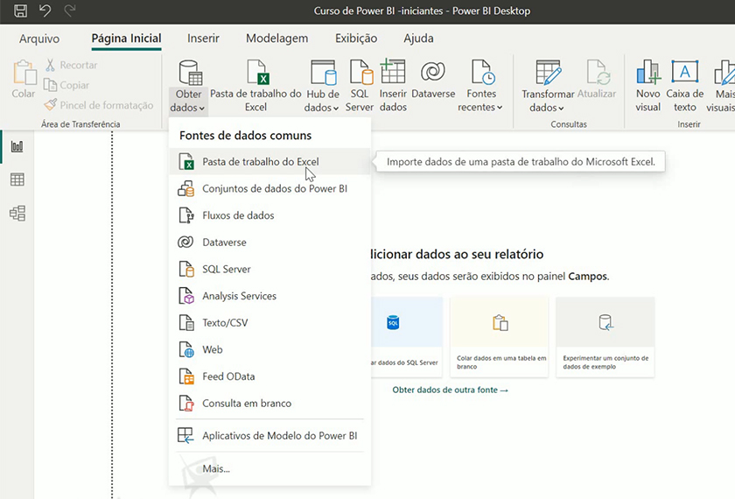The image size is (735, 499).
Task: Expand the Obter dados dropdown
Action: [x=189, y=101]
